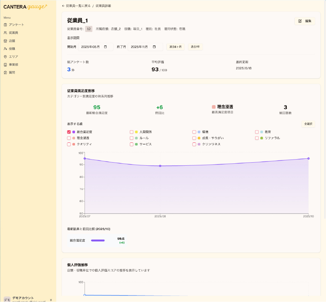Uncheck the 総合満足度 checkbox
Image resolution: width=326 pixels, height=302 pixels.
69,132
